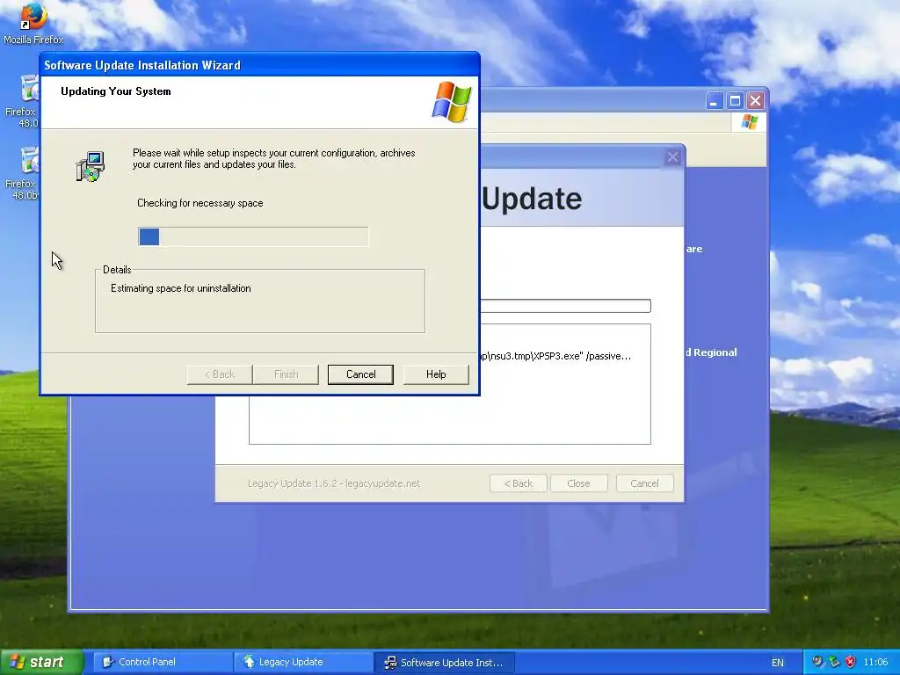Click Cancel in Legacy Update window
This screenshot has height=675, width=900.
(x=644, y=483)
